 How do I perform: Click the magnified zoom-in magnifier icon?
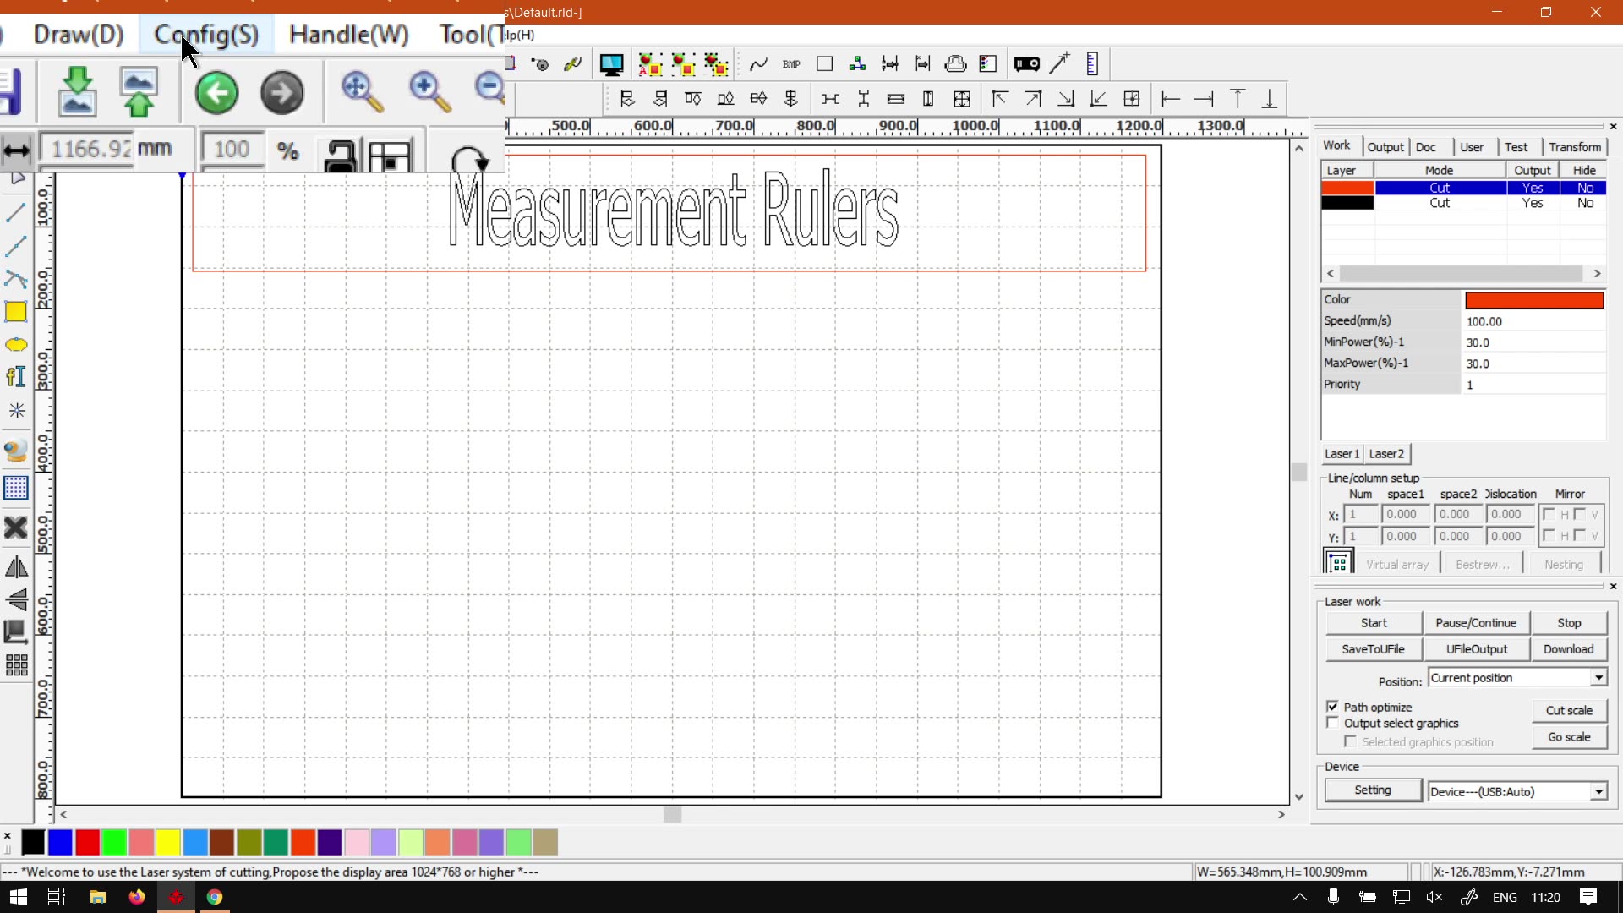coord(429,91)
